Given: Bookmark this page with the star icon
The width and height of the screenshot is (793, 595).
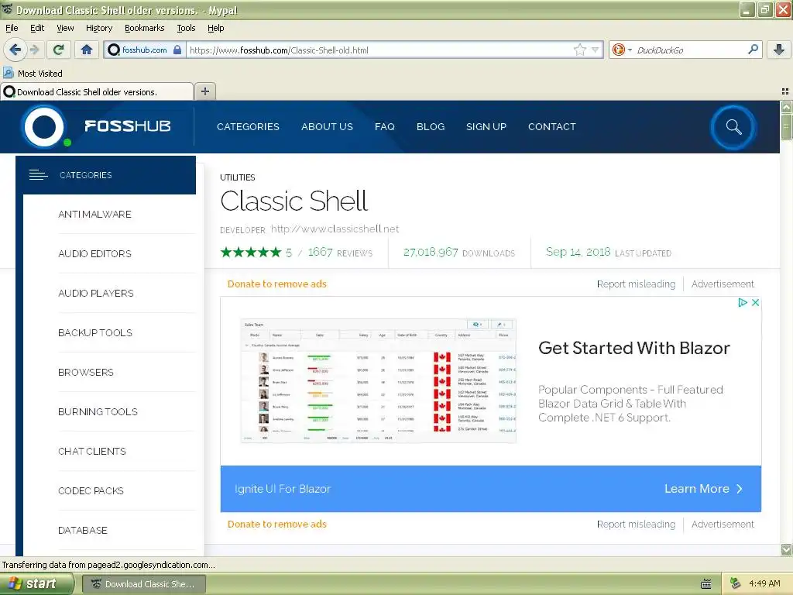Looking at the screenshot, I should coord(579,50).
